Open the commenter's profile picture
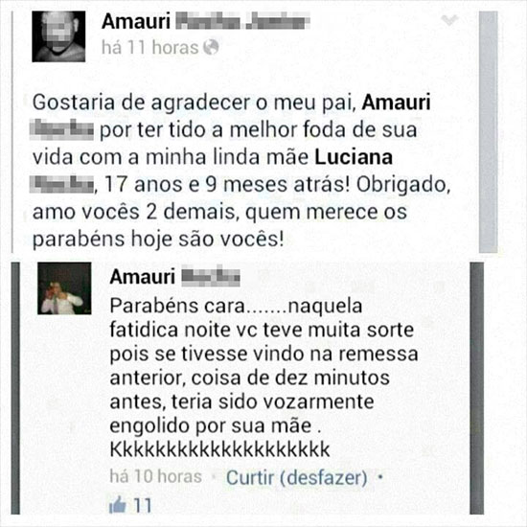Screen dimensions: 527x527 click(64, 288)
